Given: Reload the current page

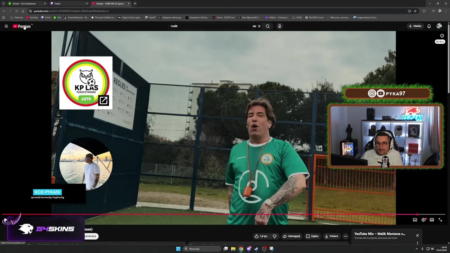Looking at the screenshot, I should pos(16,11).
